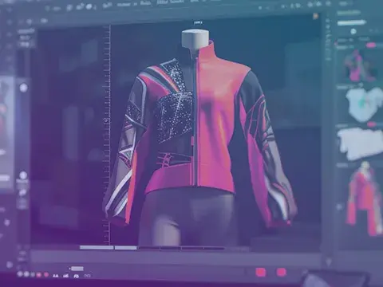Open the pink and purple garment thumbnail in the right panel
Screen dimensions: 383x287
361,65
